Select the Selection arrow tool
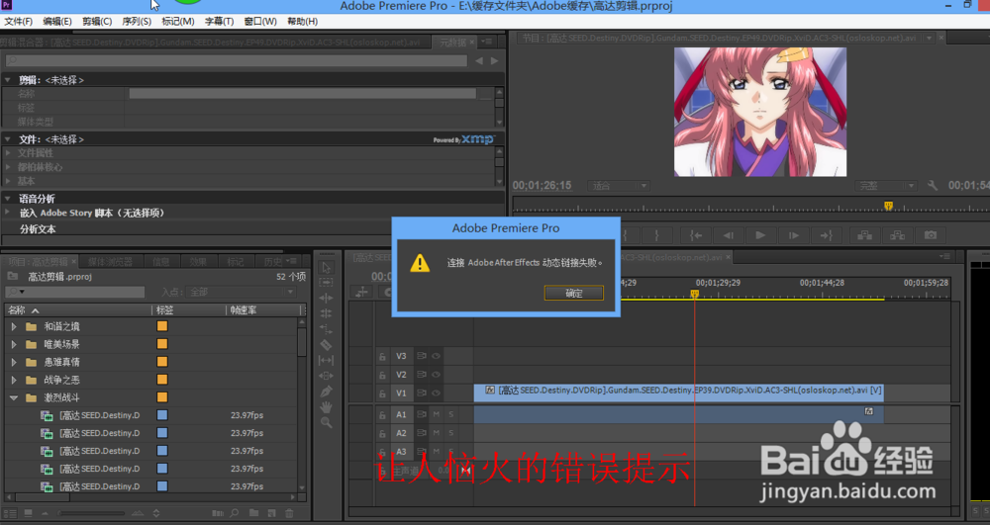This screenshot has height=525, width=990. tap(326, 267)
